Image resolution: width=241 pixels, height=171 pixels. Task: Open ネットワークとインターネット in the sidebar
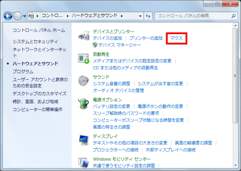point(39,52)
